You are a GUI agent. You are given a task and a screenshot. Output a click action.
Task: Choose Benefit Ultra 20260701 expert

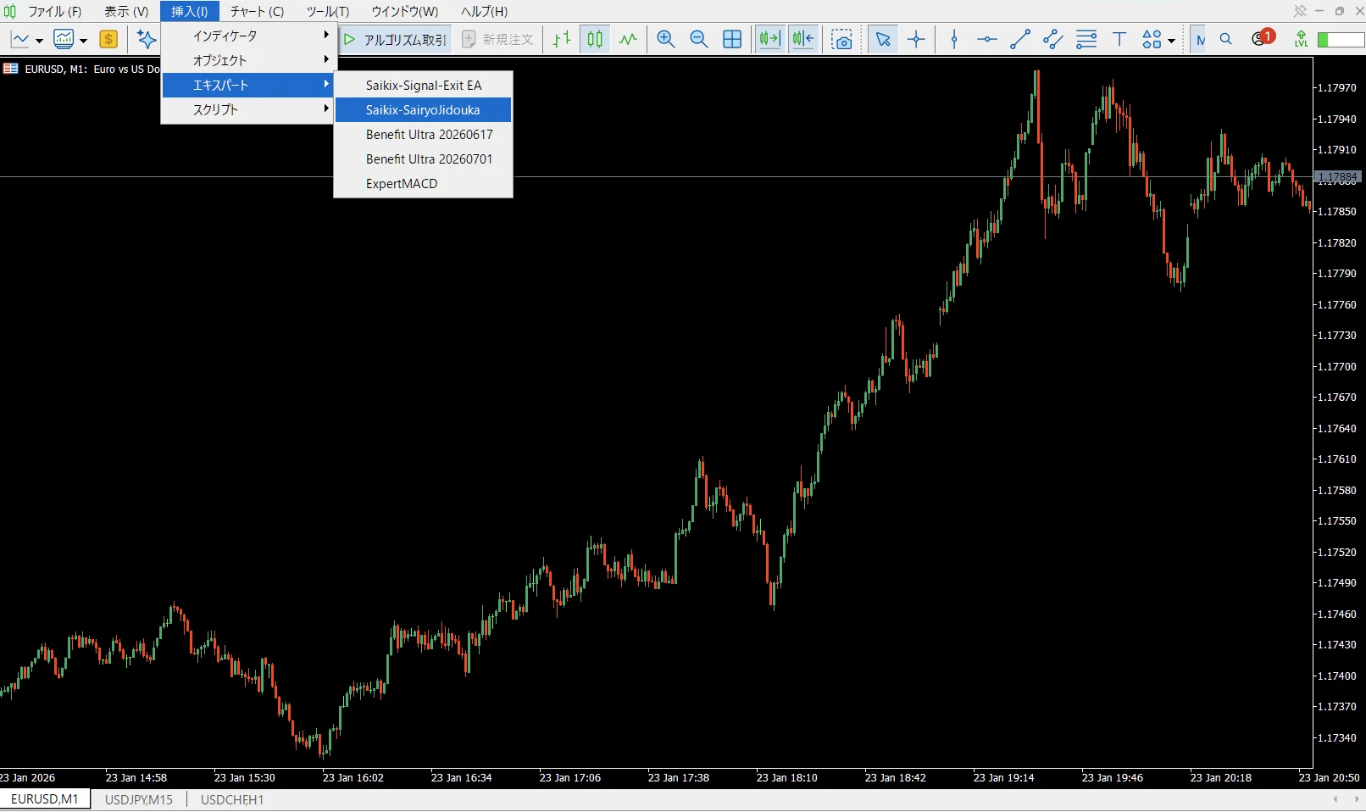(423, 159)
